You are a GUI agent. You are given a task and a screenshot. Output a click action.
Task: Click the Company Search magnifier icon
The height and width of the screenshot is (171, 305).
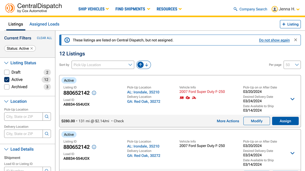[235, 9]
